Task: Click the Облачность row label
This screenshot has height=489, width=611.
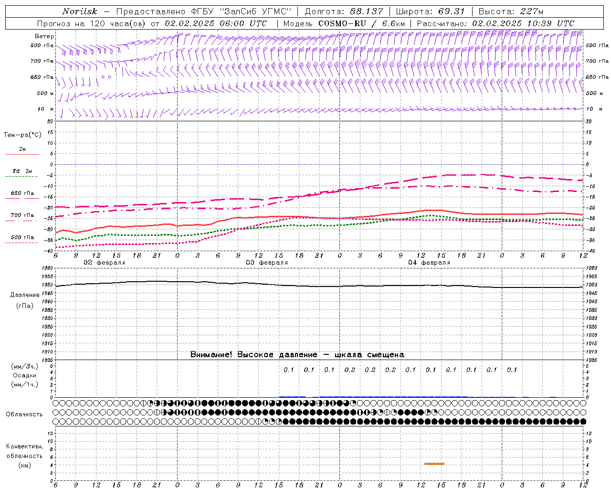Action: [24, 414]
